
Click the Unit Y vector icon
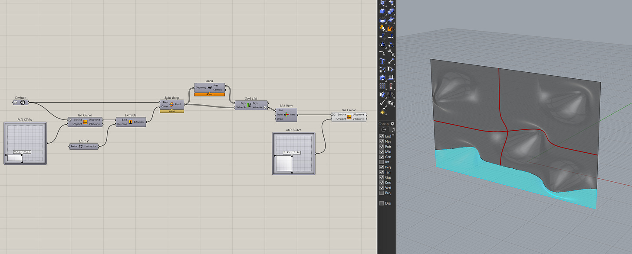pos(81,146)
